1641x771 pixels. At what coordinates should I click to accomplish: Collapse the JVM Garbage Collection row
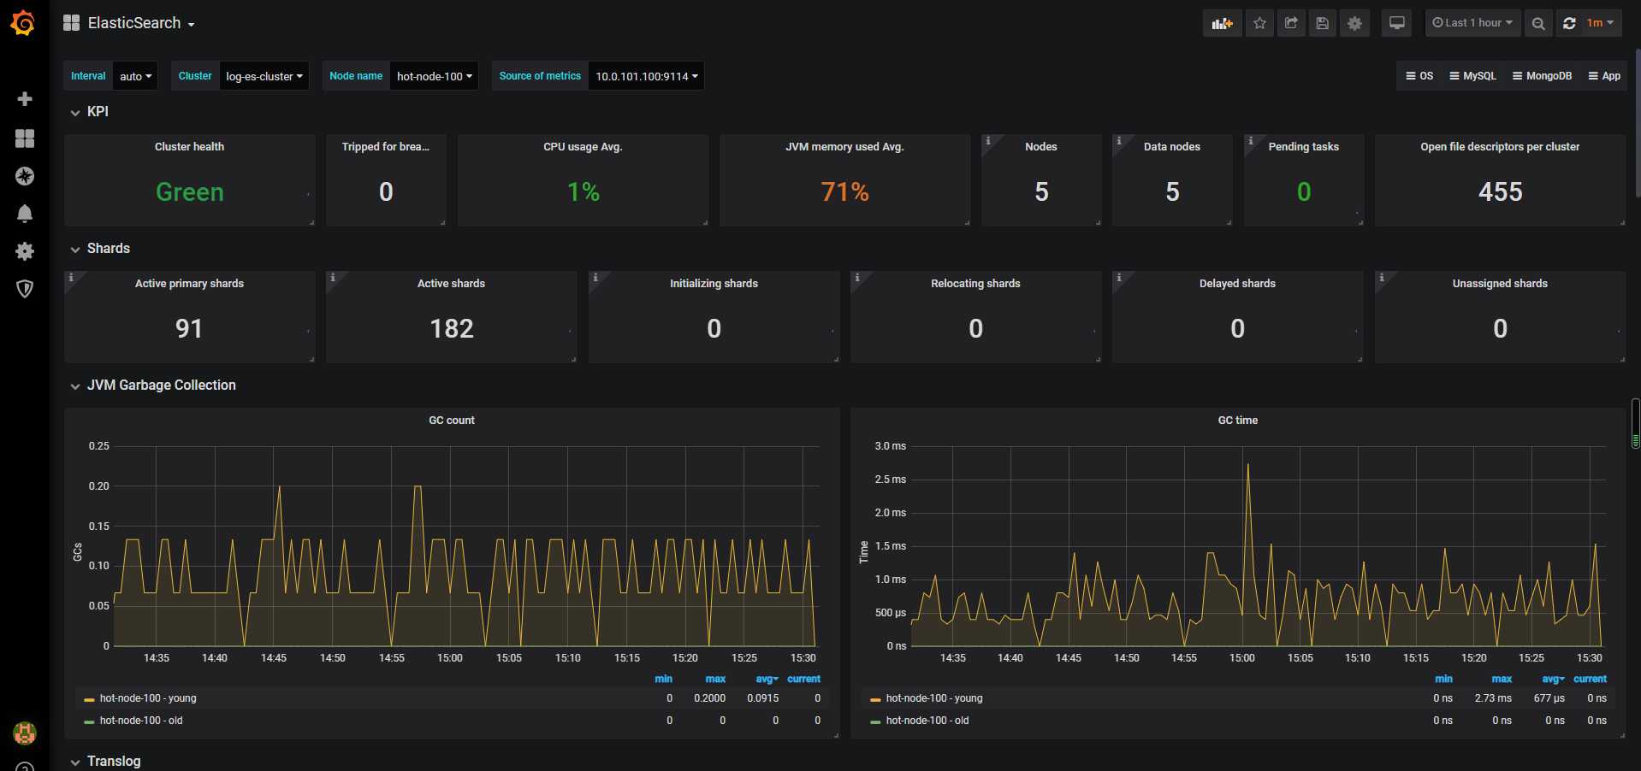(161, 385)
